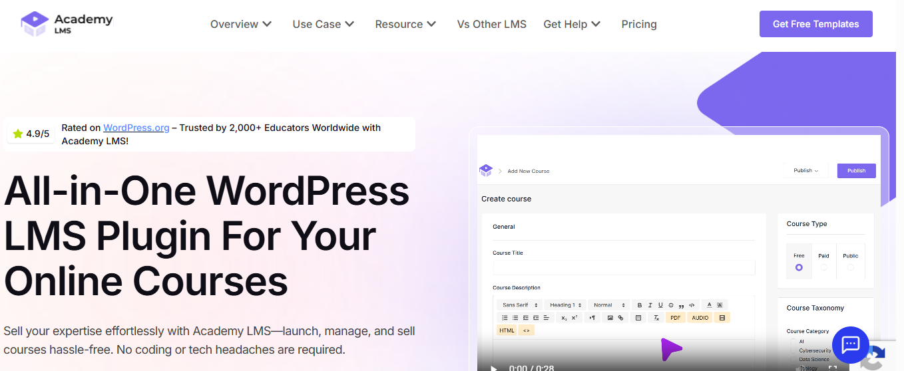Select the Public course type radio
The image size is (904, 371).
tap(850, 267)
